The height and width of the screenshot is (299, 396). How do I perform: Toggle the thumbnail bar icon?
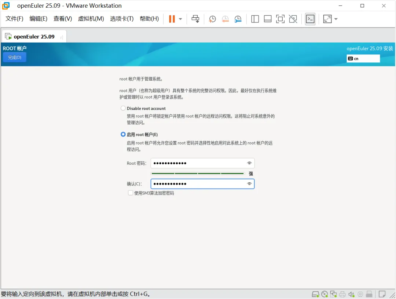[267, 19]
